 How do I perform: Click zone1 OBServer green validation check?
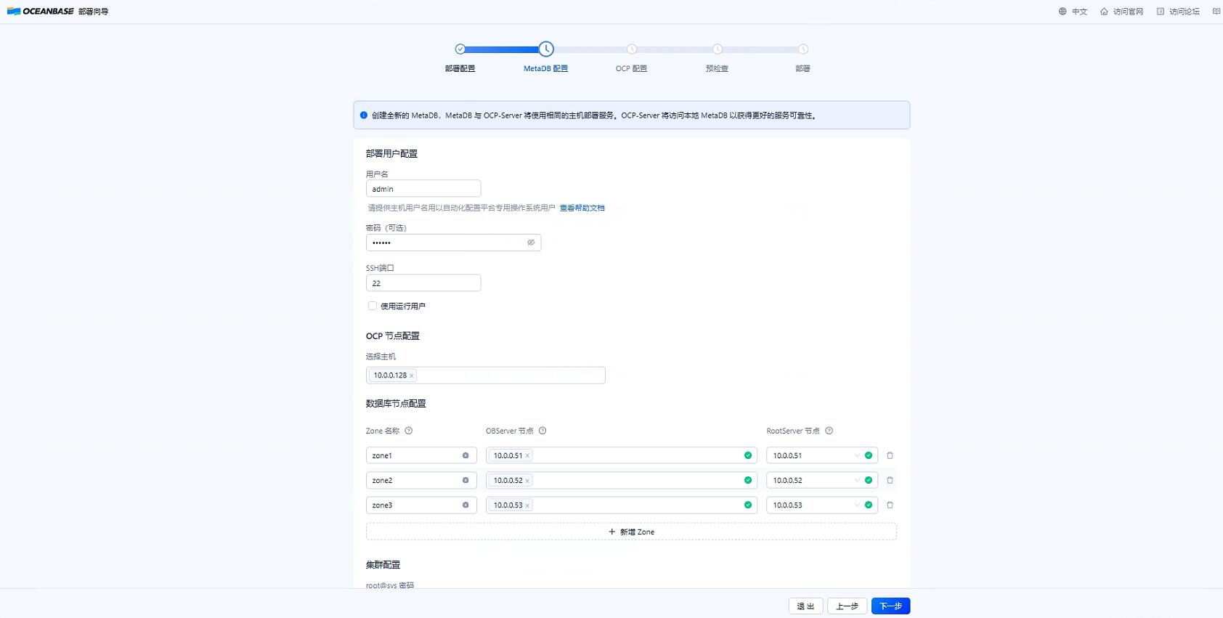pyautogui.click(x=748, y=455)
